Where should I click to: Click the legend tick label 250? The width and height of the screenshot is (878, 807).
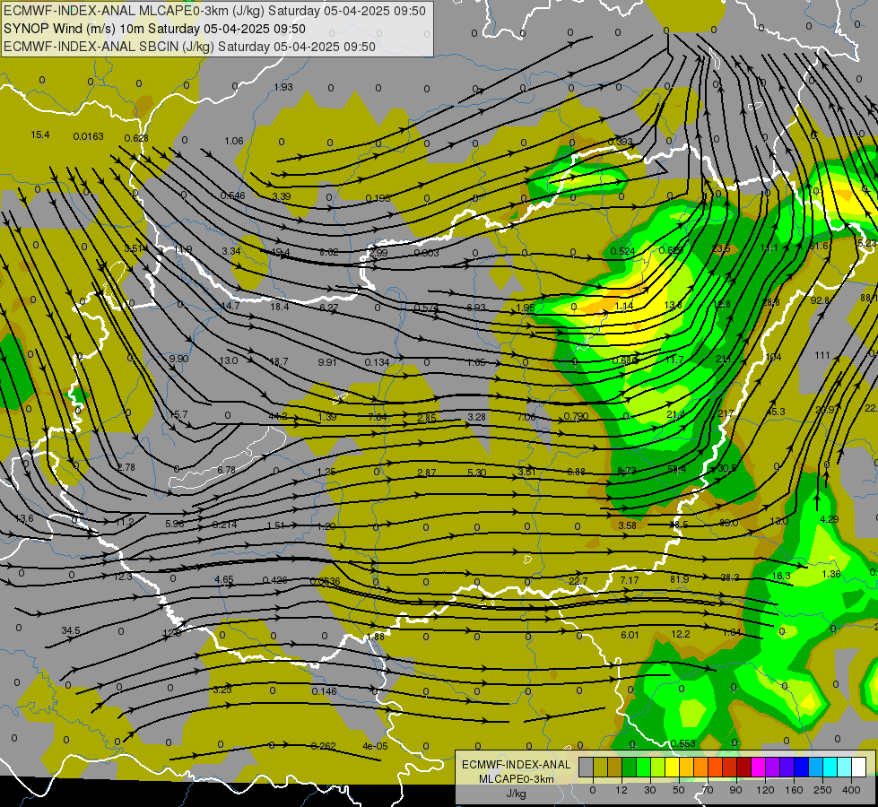822,790
